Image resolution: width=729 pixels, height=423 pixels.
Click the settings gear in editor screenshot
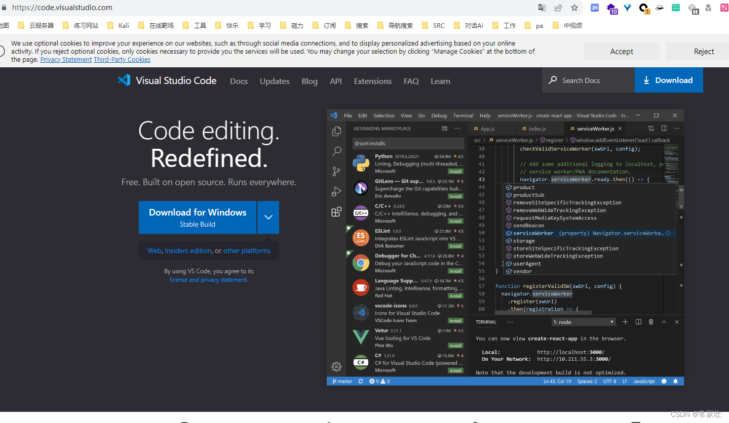[336, 366]
